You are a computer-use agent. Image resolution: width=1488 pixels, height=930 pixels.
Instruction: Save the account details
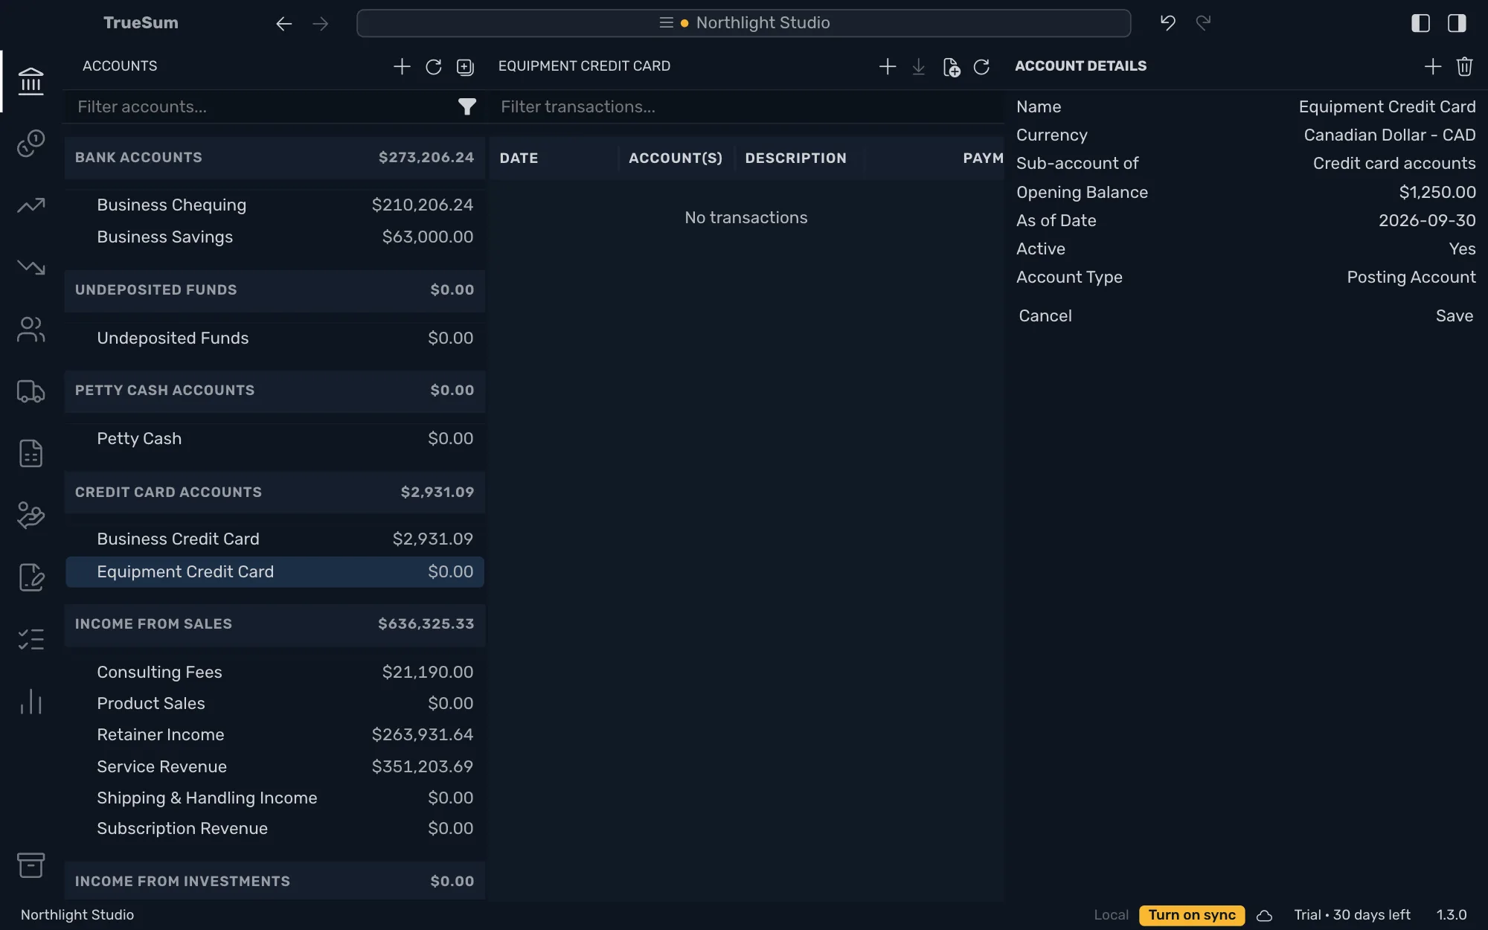click(x=1455, y=315)
